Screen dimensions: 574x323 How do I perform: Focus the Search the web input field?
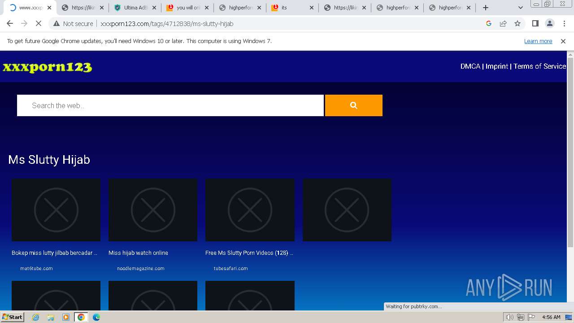[170, 105]
